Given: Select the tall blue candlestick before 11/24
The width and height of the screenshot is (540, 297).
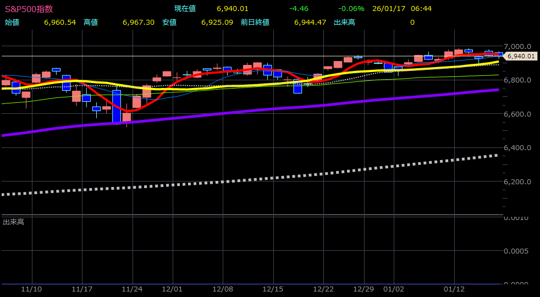Looking at the screenshot, I should tap(117, 107).
